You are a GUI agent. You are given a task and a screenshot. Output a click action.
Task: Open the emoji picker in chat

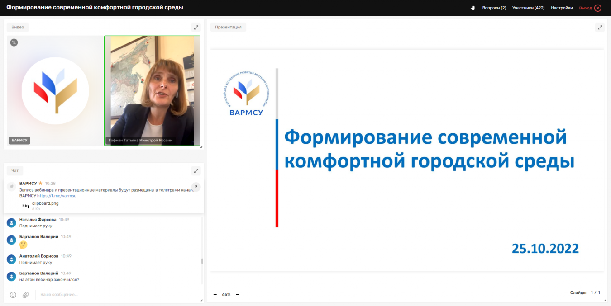pyautogui.click(x=13, y=295)
